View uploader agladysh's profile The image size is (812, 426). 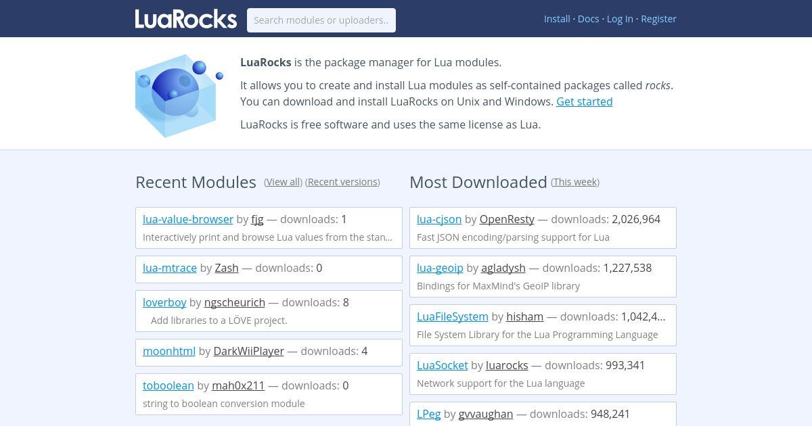click(x=503, y=268)
